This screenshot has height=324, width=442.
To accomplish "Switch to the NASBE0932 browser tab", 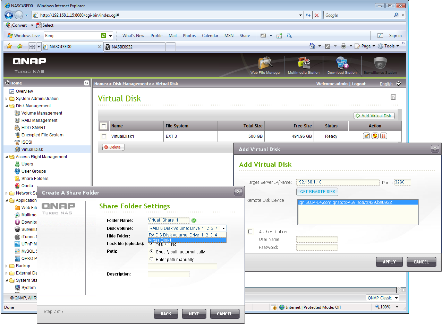I will tap(135, 47).
